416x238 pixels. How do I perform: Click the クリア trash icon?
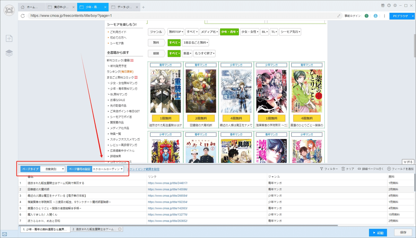[x=343, y=169]
